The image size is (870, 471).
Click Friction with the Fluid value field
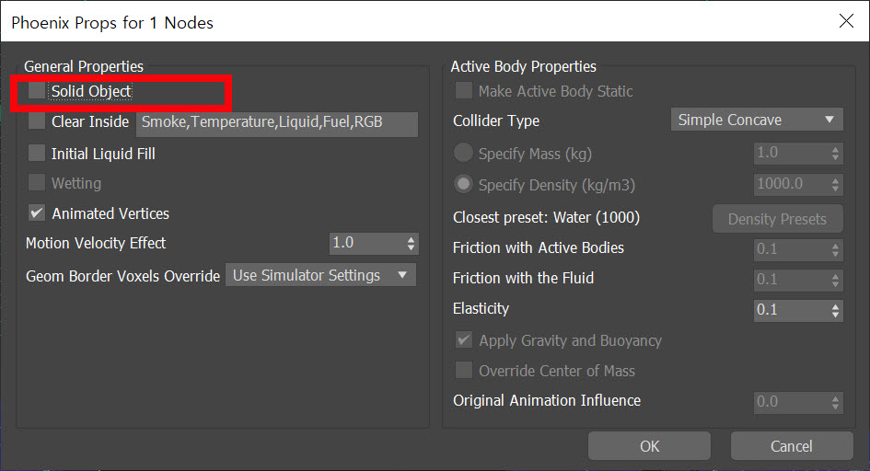coord(792,280)
